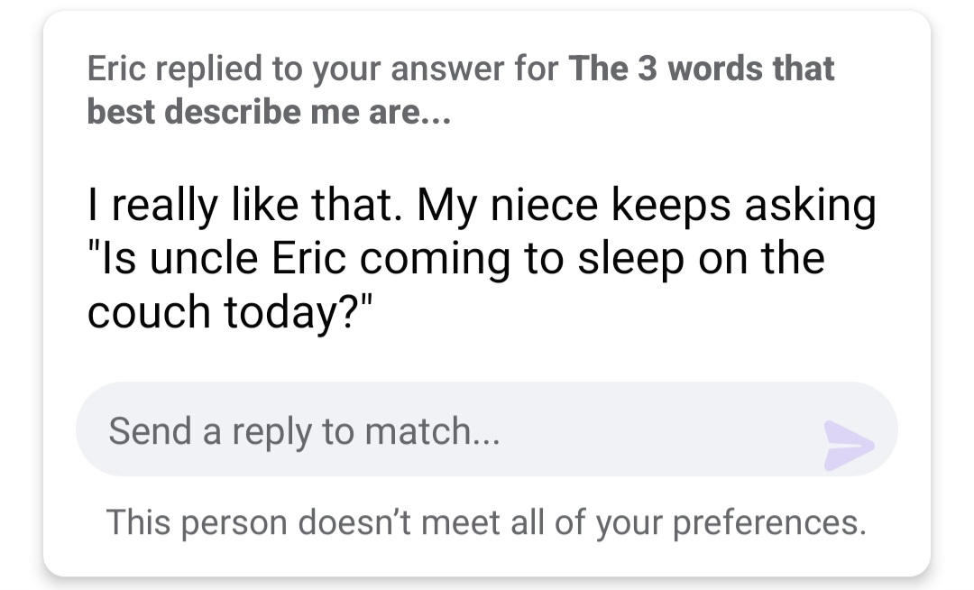Click the words 'coming to' in the message

pyautogui.click(x=443, y=258)
